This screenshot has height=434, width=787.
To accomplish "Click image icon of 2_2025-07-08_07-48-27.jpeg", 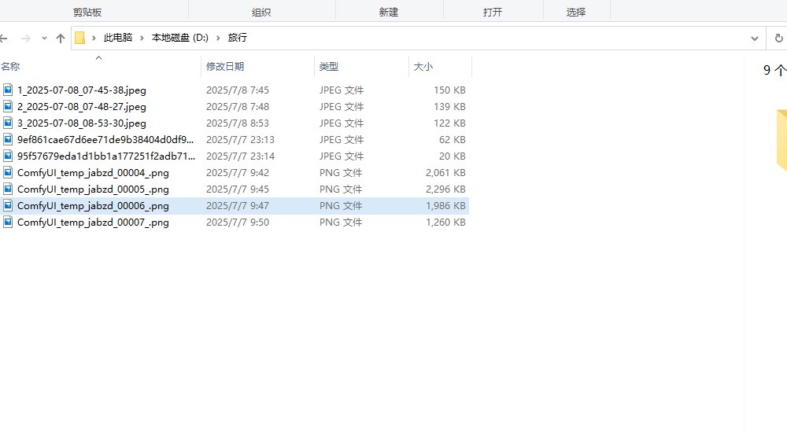I will click(x=8, y=106).
